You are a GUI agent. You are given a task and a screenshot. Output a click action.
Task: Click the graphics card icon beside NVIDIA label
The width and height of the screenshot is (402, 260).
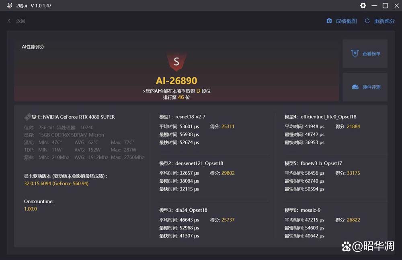pos(27,117)
